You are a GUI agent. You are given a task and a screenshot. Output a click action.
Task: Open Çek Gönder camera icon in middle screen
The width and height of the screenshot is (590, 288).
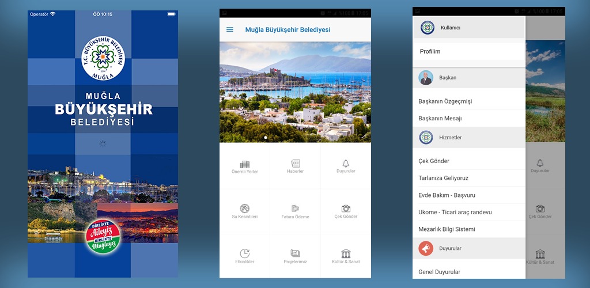point(346,209)
